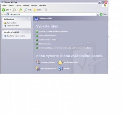Toggle the Složky folders pane
123x115 pixels.
pyautogui.click(x=38, y=10)
